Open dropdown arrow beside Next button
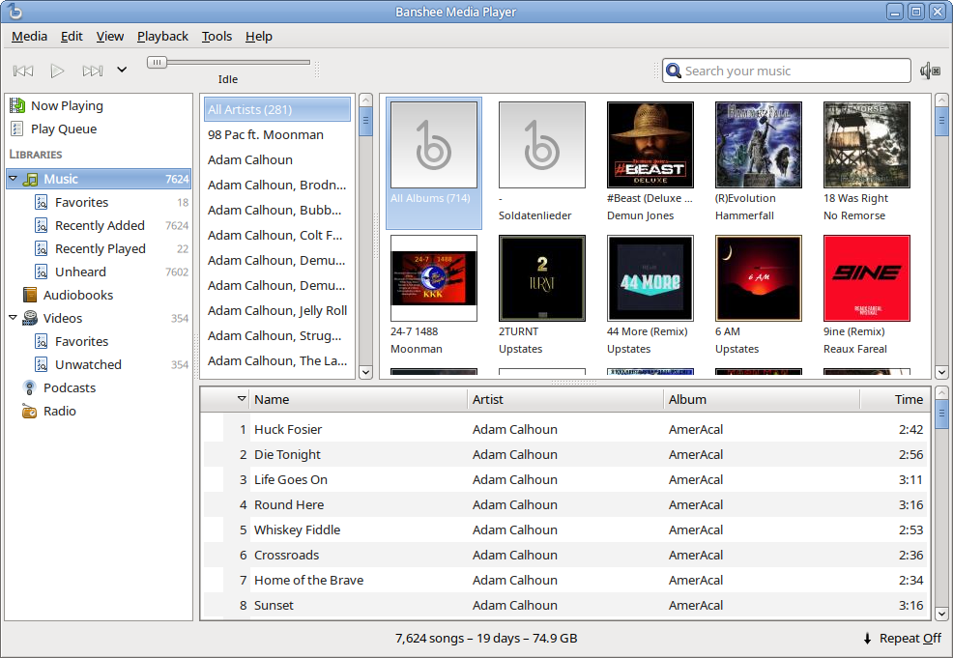953x658 pixels. tap(122, 70)
